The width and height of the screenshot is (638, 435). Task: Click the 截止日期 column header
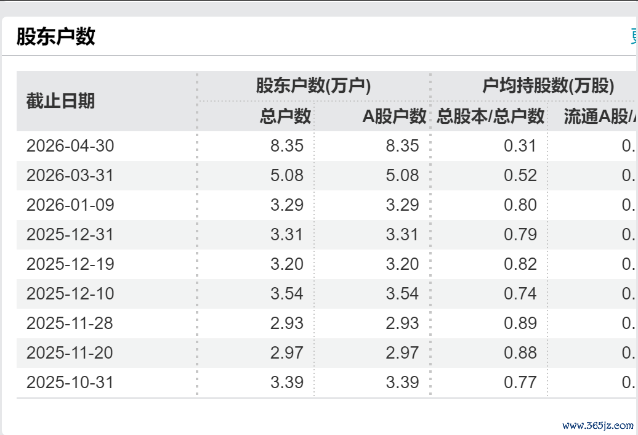pyautogui.click(x=60, y=101)
